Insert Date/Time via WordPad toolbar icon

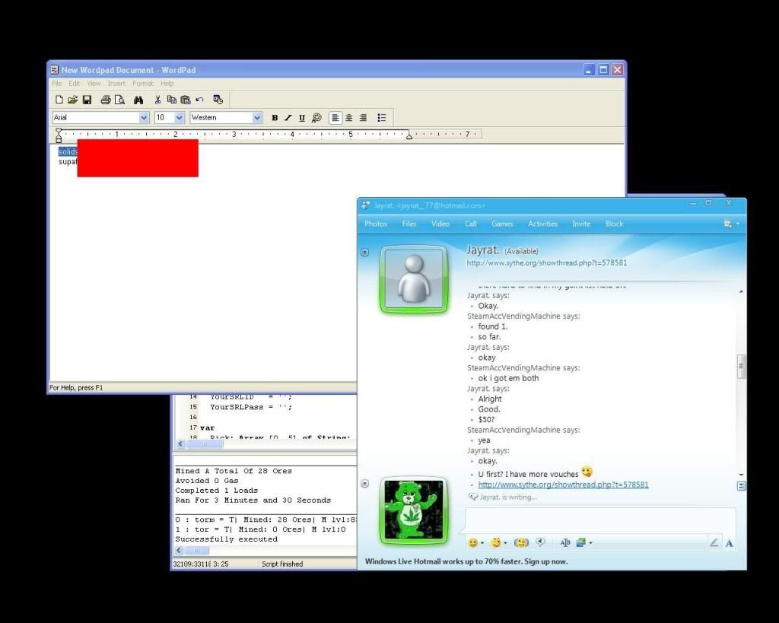coord(218,100)
